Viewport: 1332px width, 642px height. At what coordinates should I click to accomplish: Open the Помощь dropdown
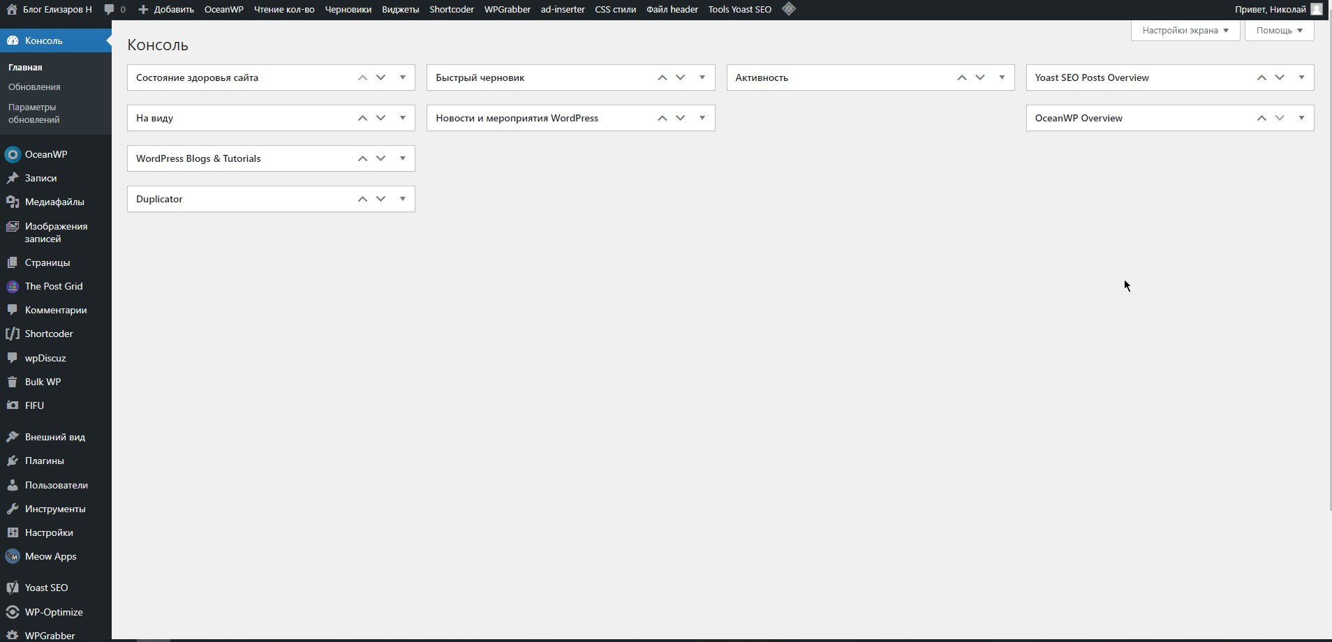(1279, 30)
